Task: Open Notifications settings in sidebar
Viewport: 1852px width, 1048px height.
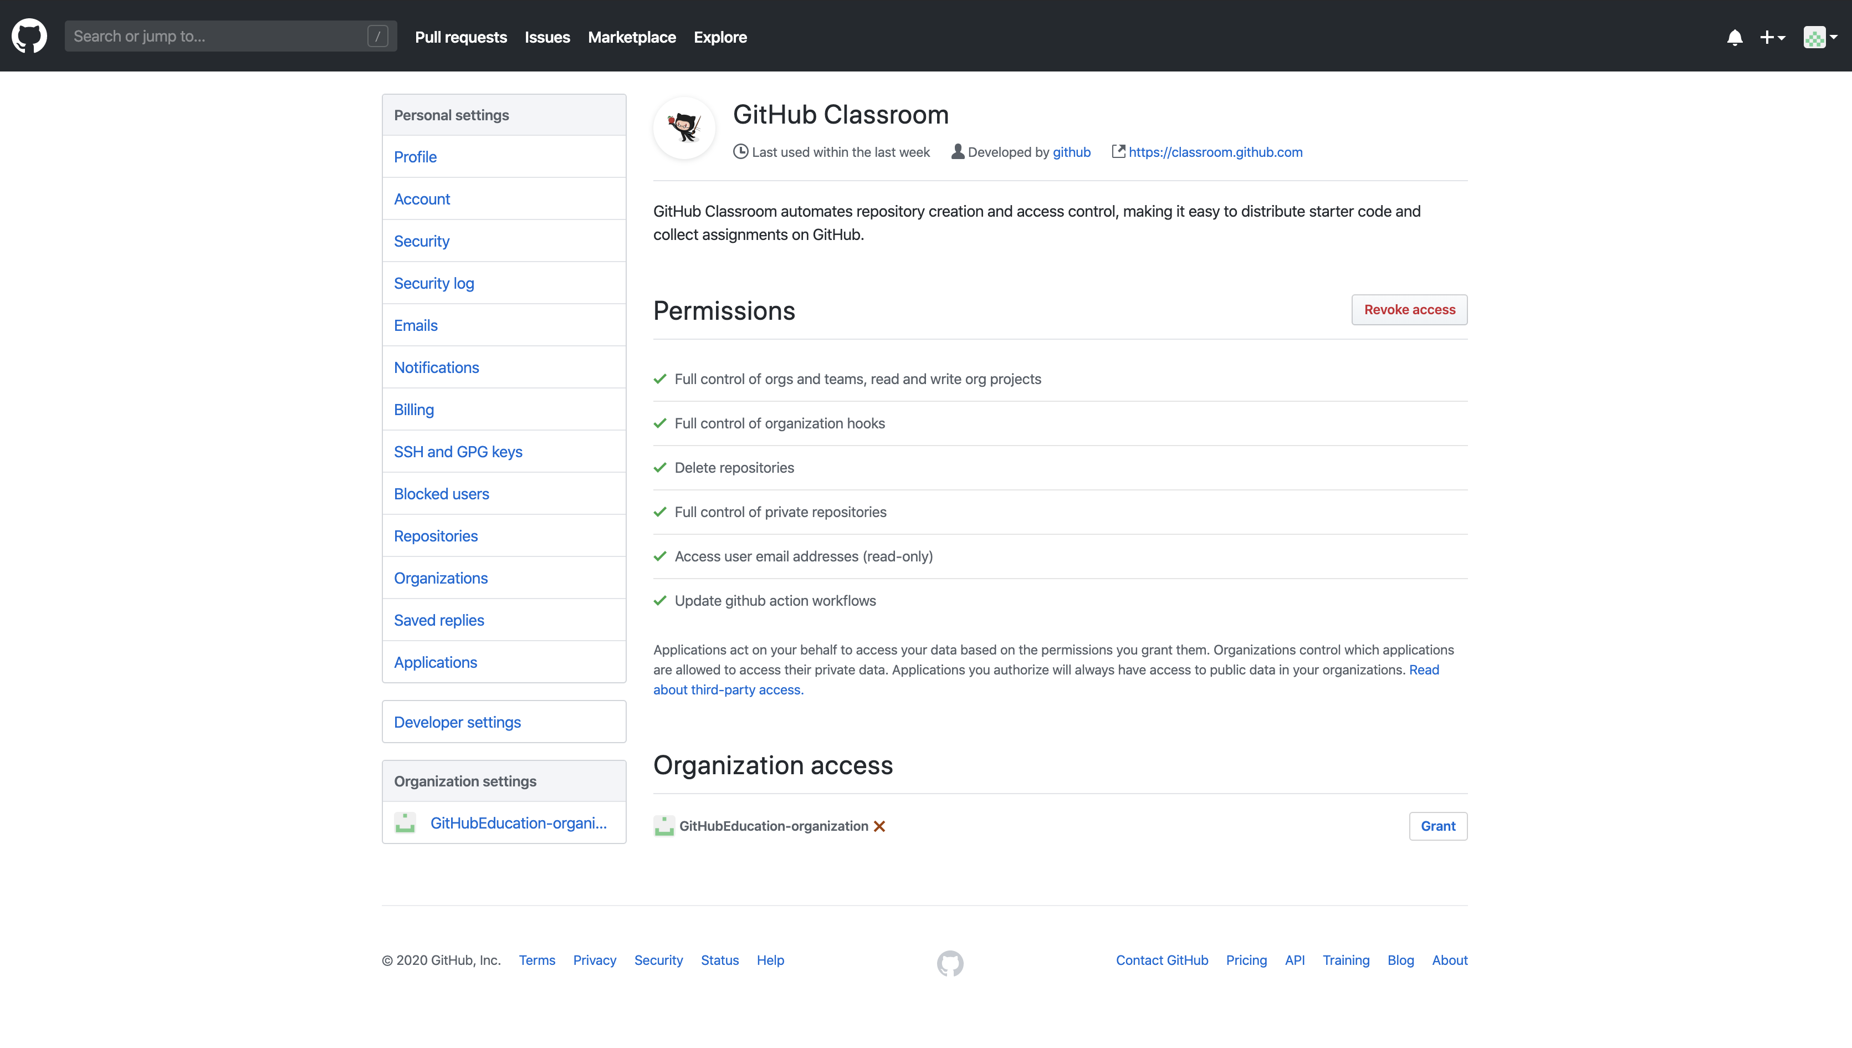Action: [x=504, y=367]
